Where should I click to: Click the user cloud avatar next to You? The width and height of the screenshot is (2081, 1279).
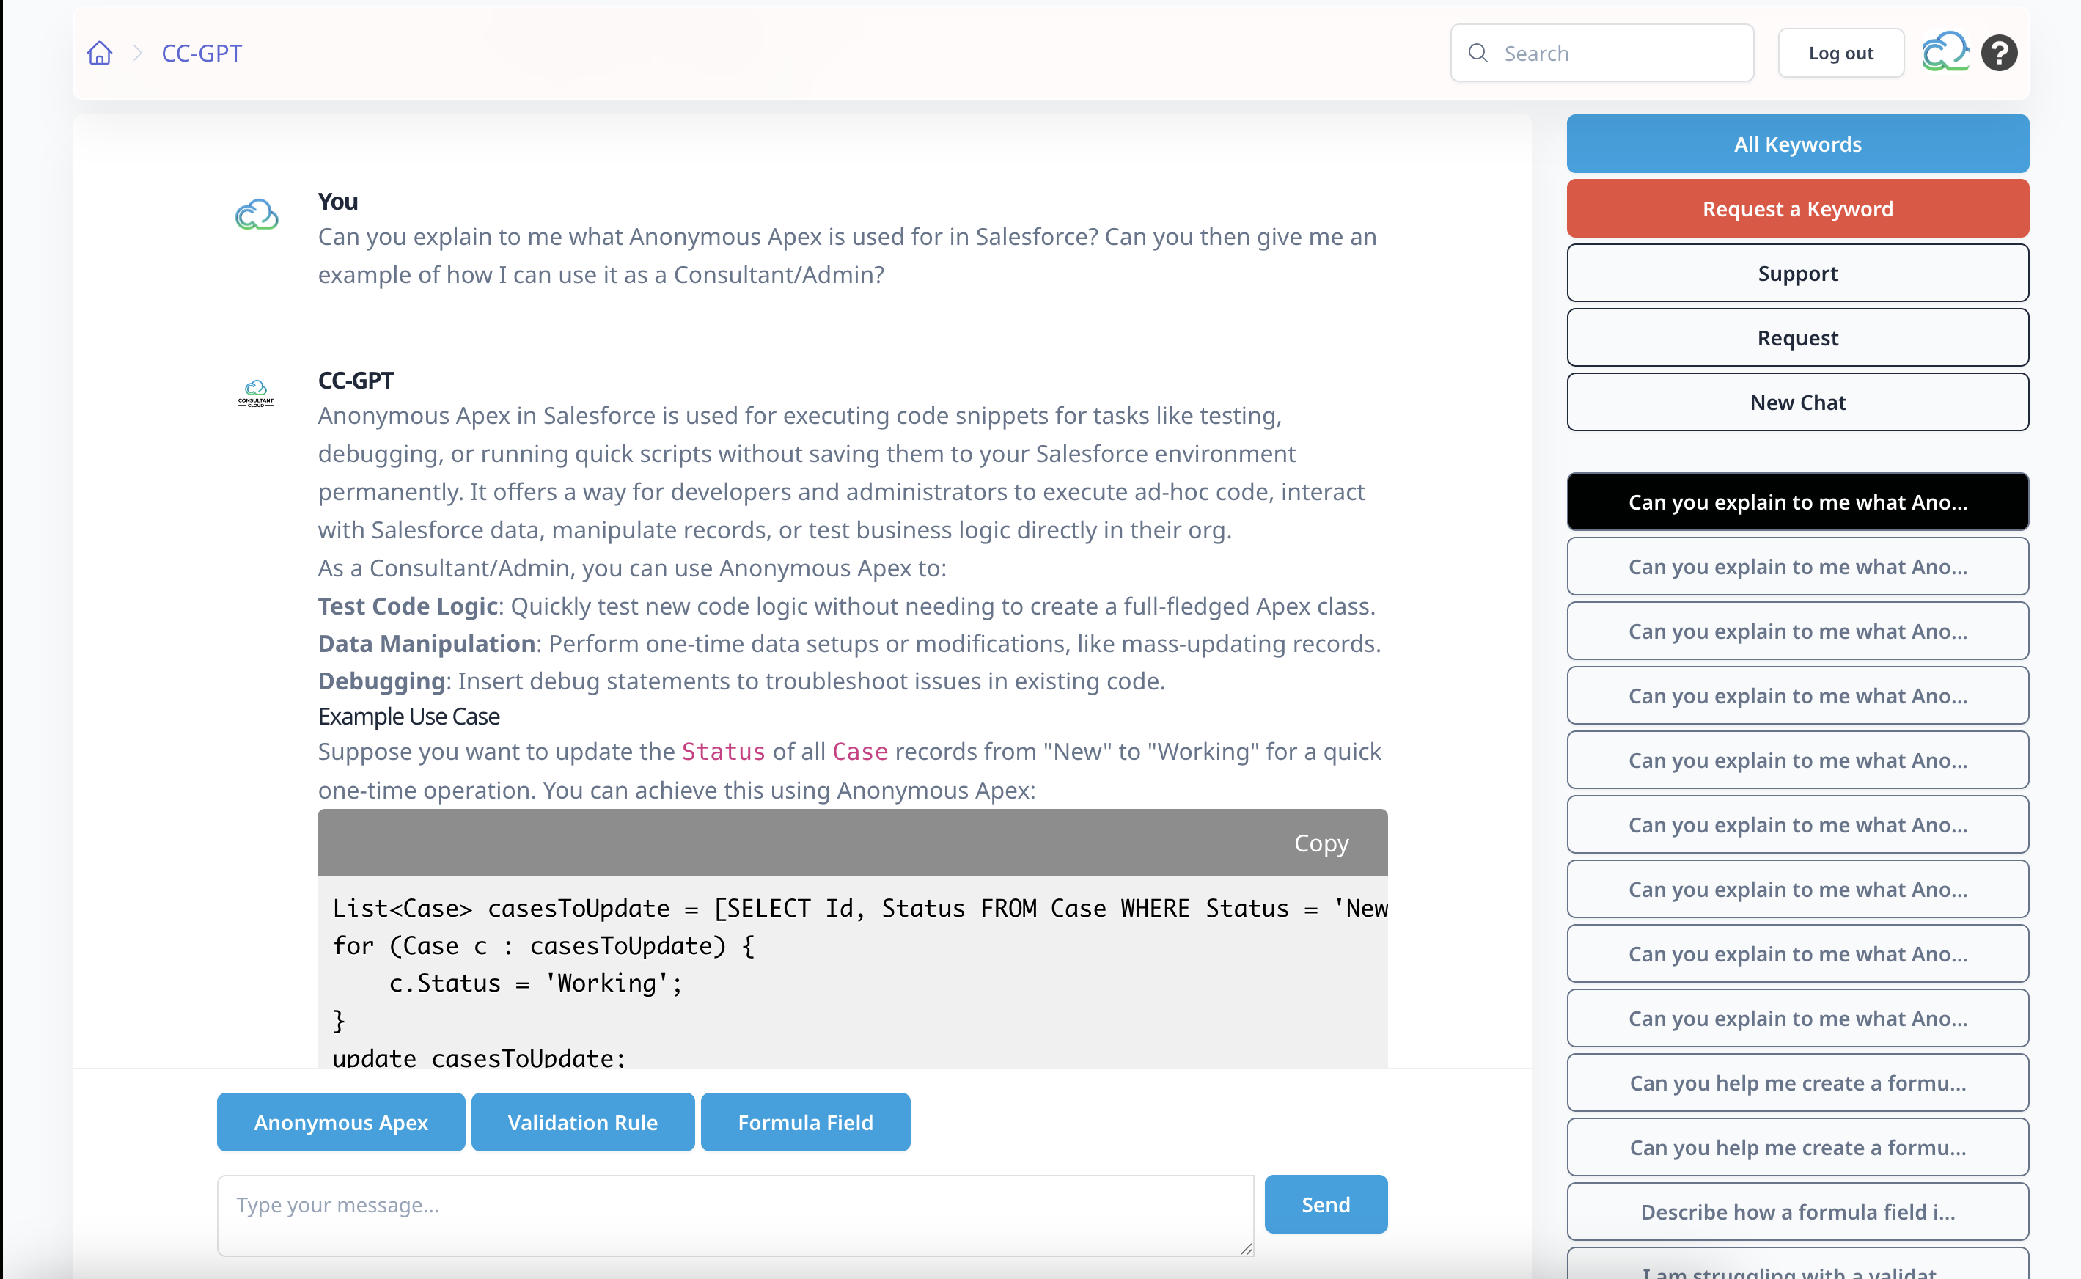point(256,216)
